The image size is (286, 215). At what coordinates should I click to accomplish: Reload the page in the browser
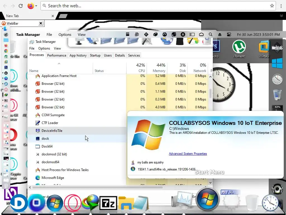[21, 6]
